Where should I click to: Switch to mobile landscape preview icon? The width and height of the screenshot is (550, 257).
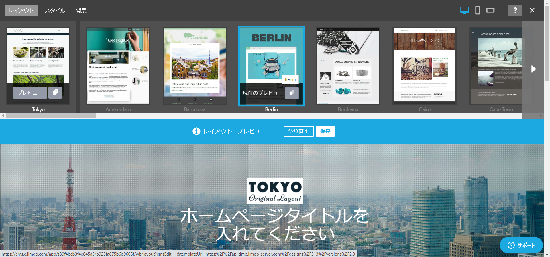490,11
